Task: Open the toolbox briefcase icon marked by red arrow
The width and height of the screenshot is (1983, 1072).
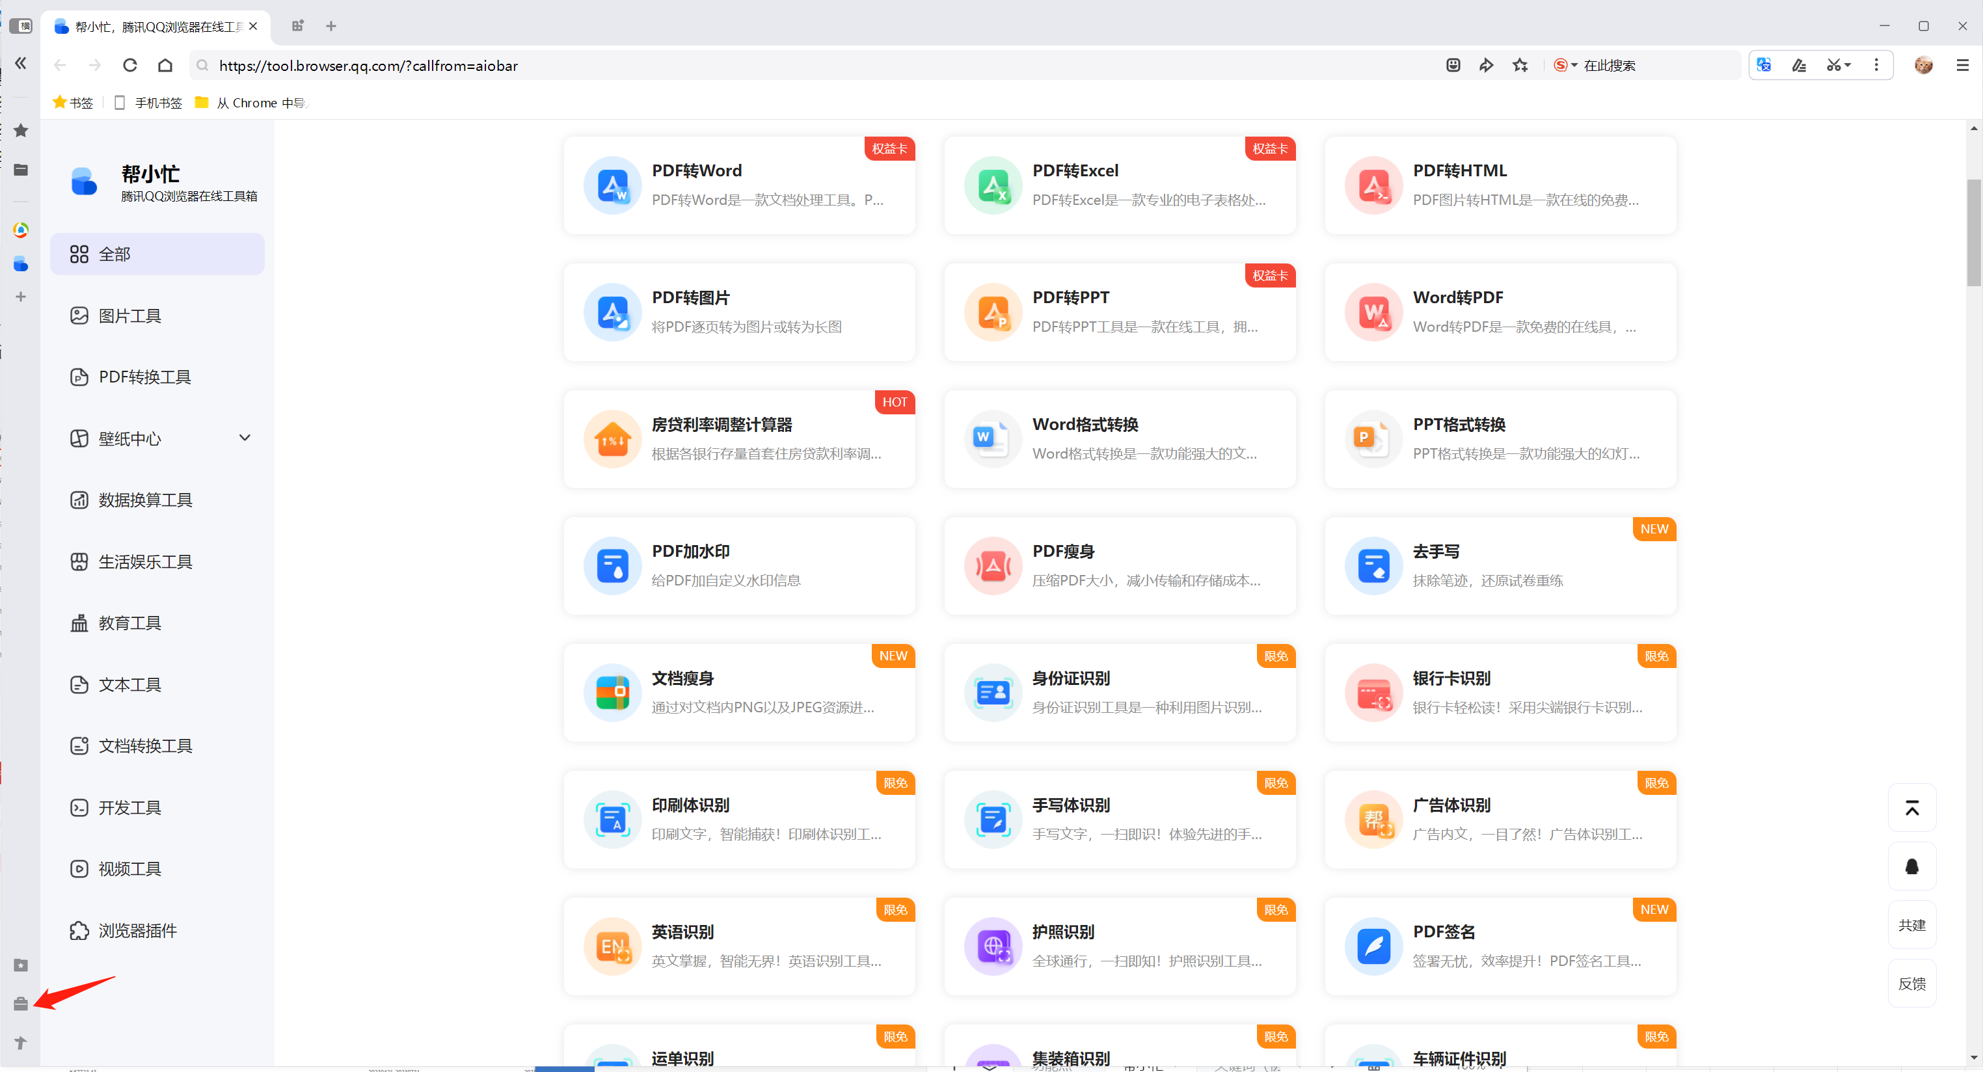Action: click(21, 1004)
